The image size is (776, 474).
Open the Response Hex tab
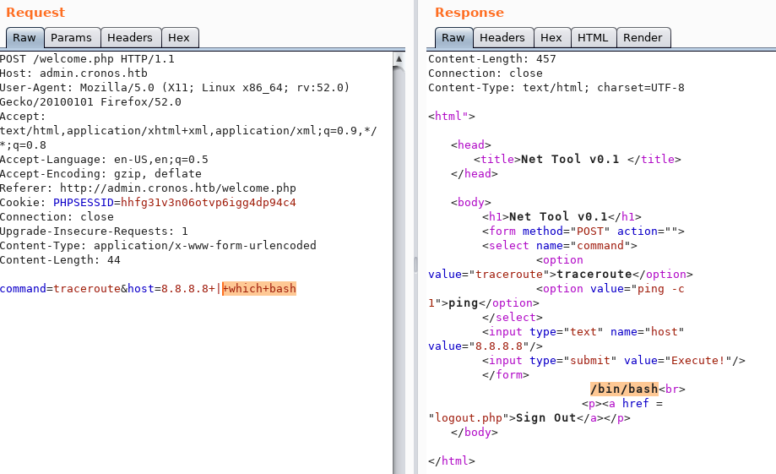coord(551,38)
